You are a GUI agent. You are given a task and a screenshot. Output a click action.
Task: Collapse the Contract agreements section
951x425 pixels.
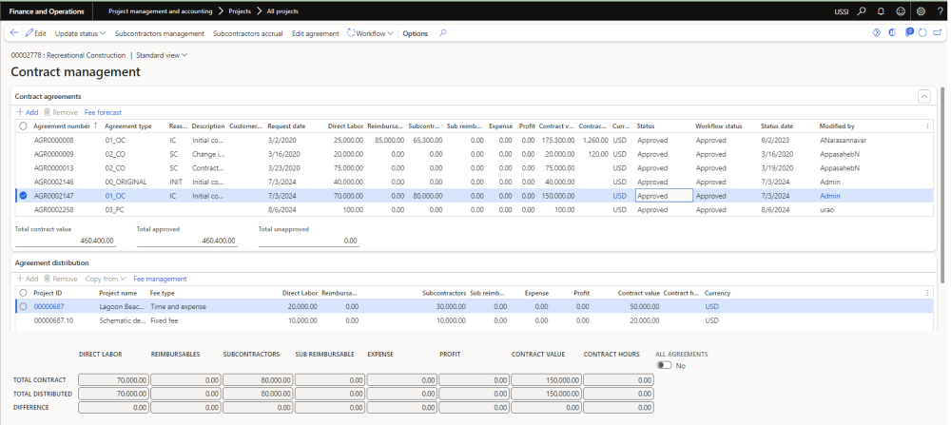pos(923,96)
